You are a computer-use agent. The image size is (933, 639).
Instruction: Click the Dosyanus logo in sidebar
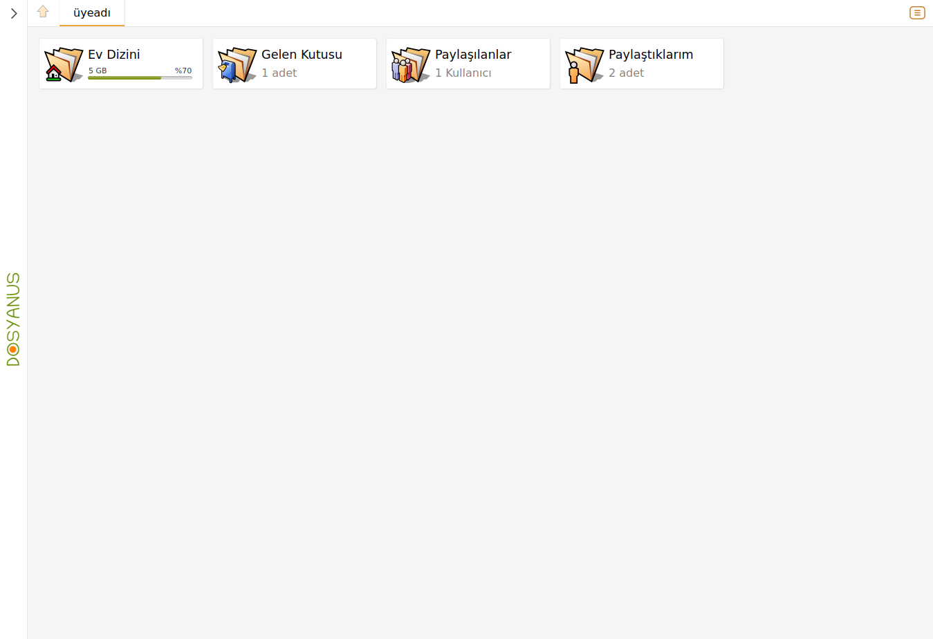tap(13, 319)
